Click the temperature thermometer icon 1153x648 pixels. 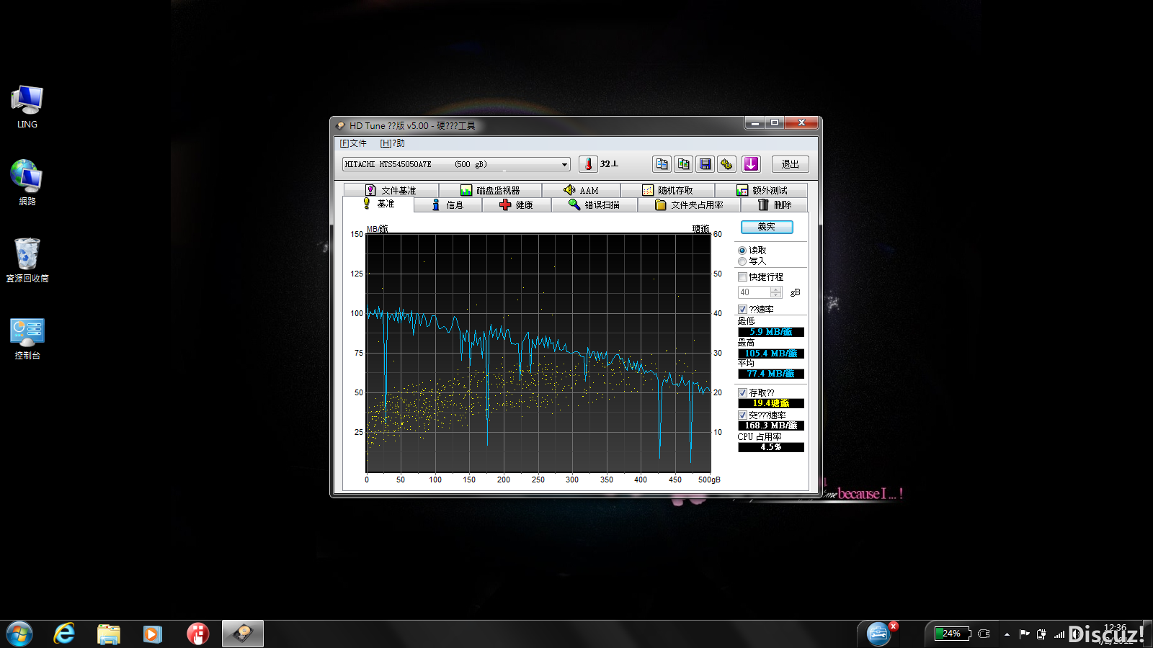588,164
